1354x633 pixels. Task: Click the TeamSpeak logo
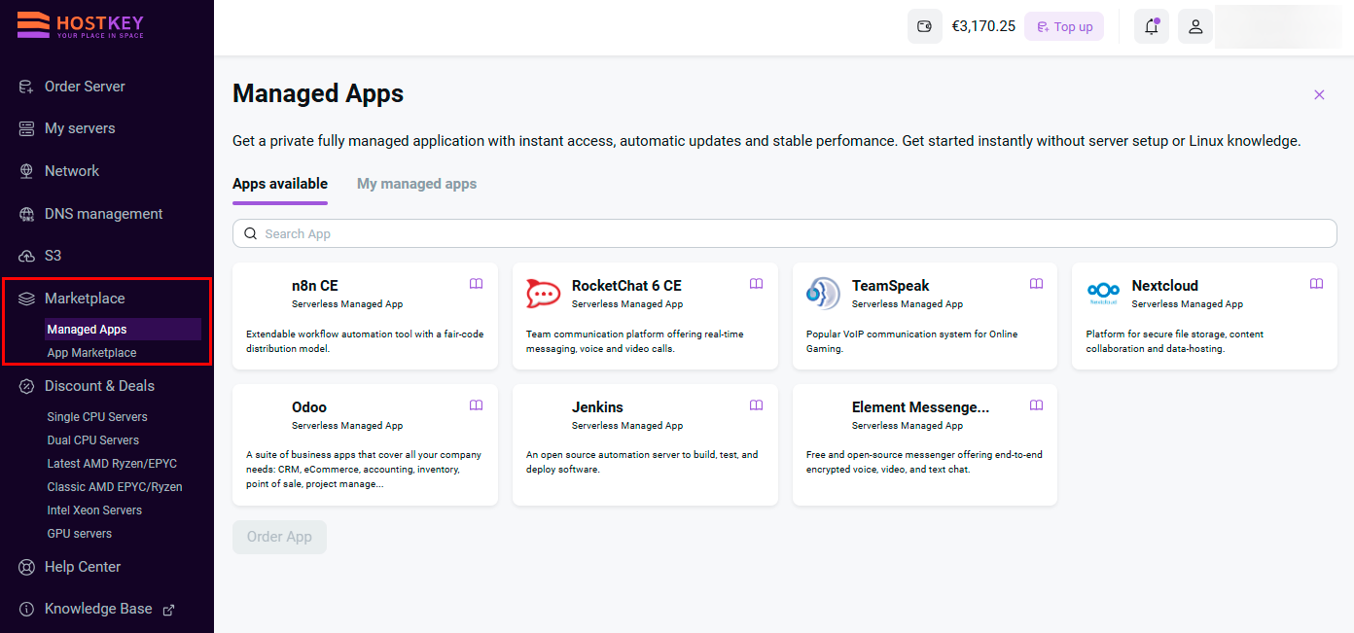pos(823,293)
